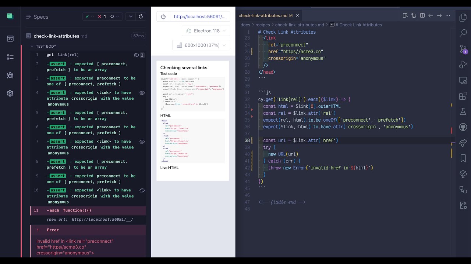Image resolution: width=471 pixels, height=264 pixels.
Task: Click the 57ms duration badge
Action: point(138,36)
